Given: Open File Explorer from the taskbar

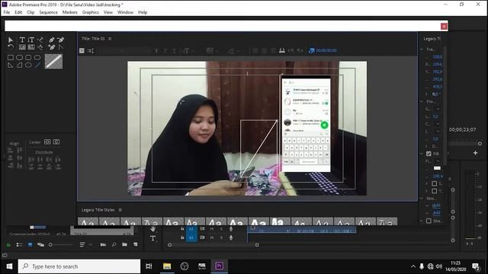Looking at the screenshot, I should (167, 266).
